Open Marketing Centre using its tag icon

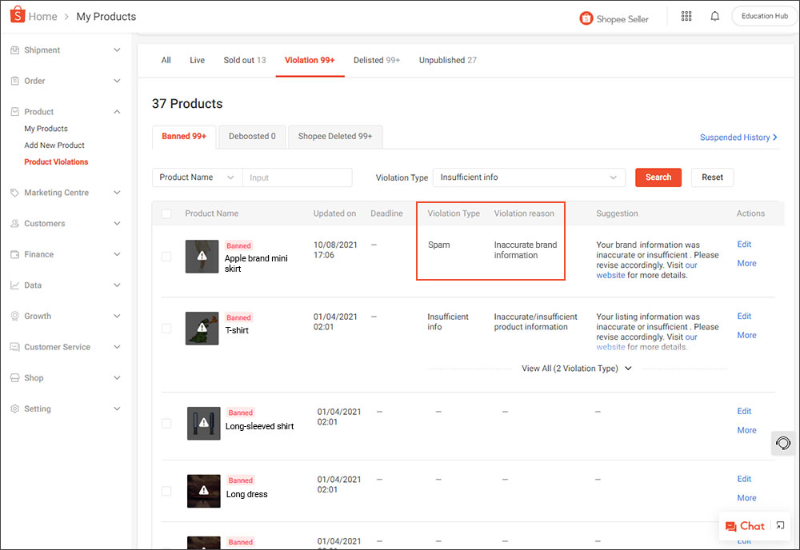[x=14, y=192]
